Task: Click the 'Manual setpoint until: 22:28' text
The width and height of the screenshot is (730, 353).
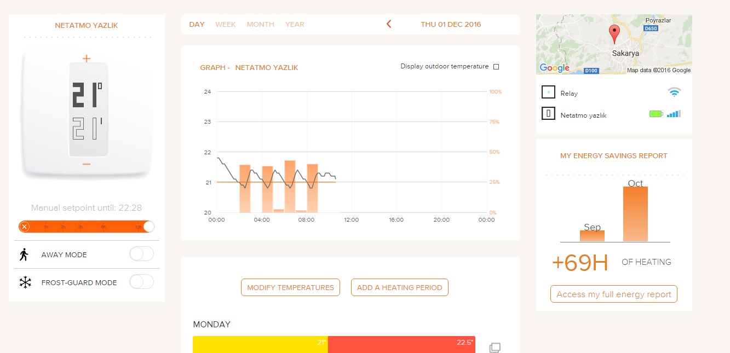Action: 87,208
